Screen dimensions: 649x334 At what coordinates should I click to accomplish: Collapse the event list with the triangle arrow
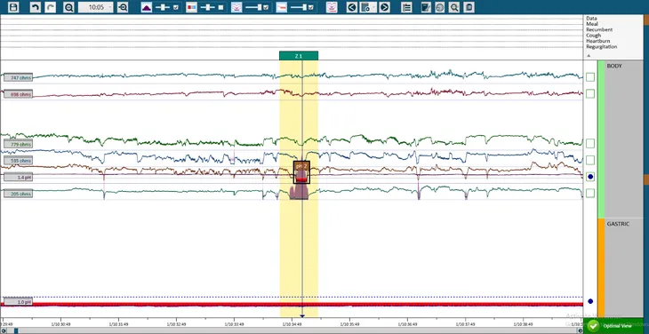click(589, 55)
